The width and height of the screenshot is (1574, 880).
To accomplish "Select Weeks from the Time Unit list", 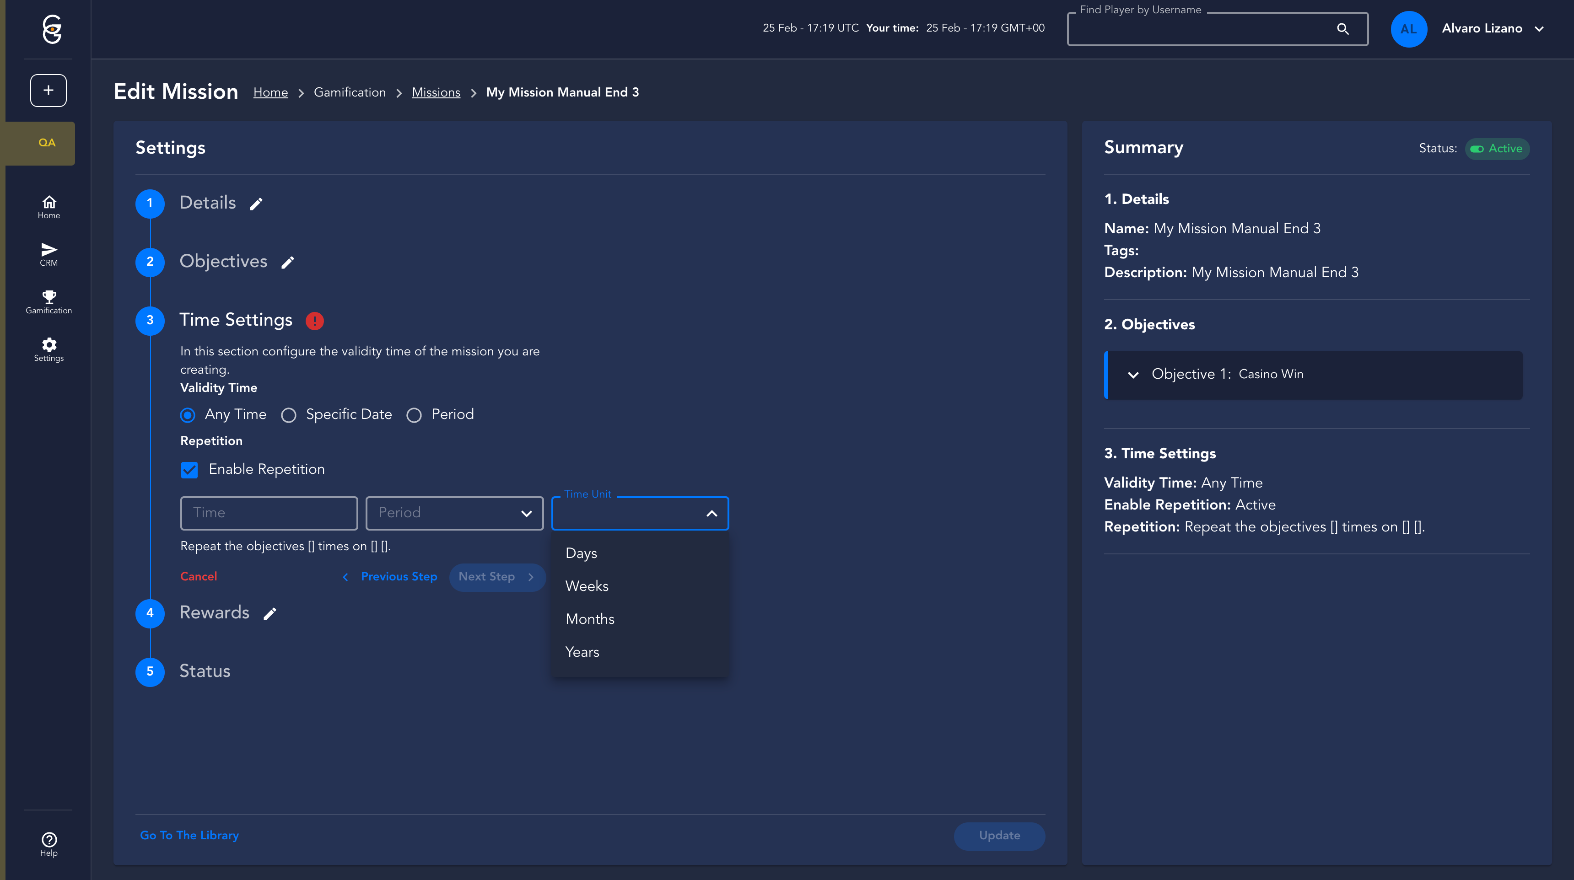I will tap(587, 586).
